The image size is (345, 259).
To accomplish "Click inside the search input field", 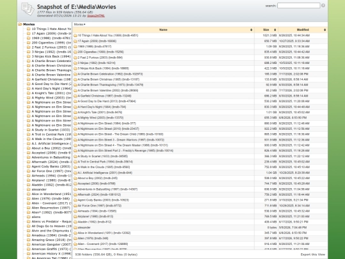I will coord(298,6).
